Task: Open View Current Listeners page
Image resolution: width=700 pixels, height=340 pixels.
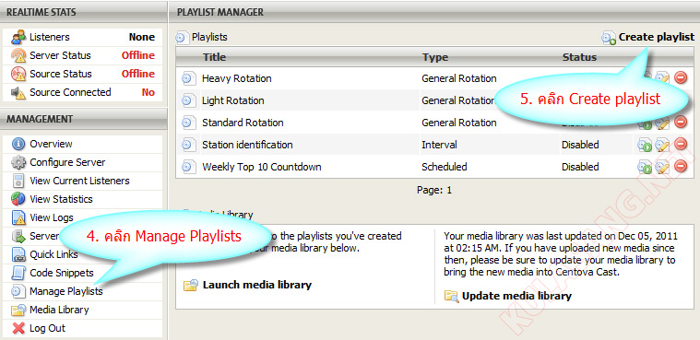Action: 79,181
